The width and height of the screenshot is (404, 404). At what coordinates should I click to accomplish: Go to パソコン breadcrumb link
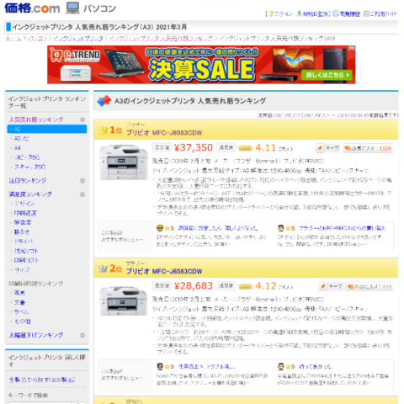(x=37, y=39)
